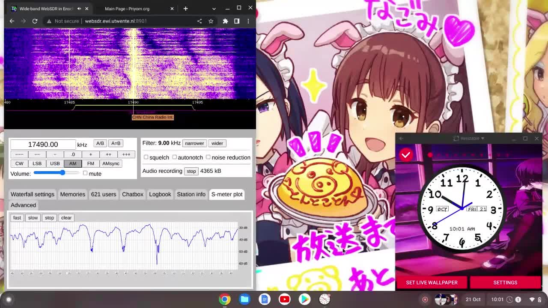Adjust the Volume slider
The width and height of the screenshot is (548, 308).
click(57, 173)
